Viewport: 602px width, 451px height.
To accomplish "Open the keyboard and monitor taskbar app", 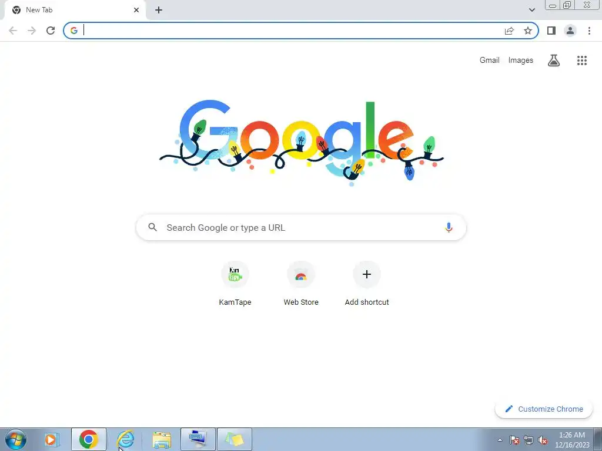I will (x=198, y=439).
